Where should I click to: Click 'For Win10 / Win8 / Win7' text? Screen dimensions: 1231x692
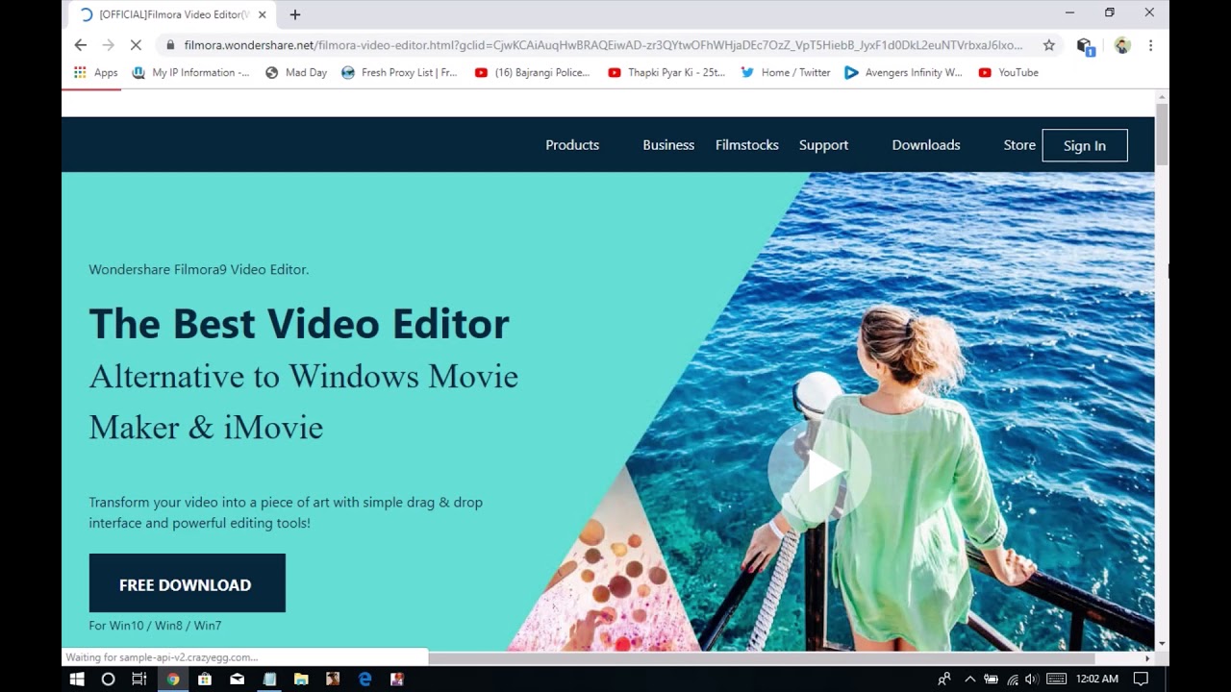pyautogui.click(x=155, y=626)
